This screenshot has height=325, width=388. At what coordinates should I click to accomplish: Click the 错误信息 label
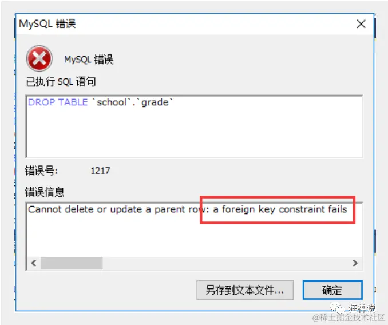(45, 192)
